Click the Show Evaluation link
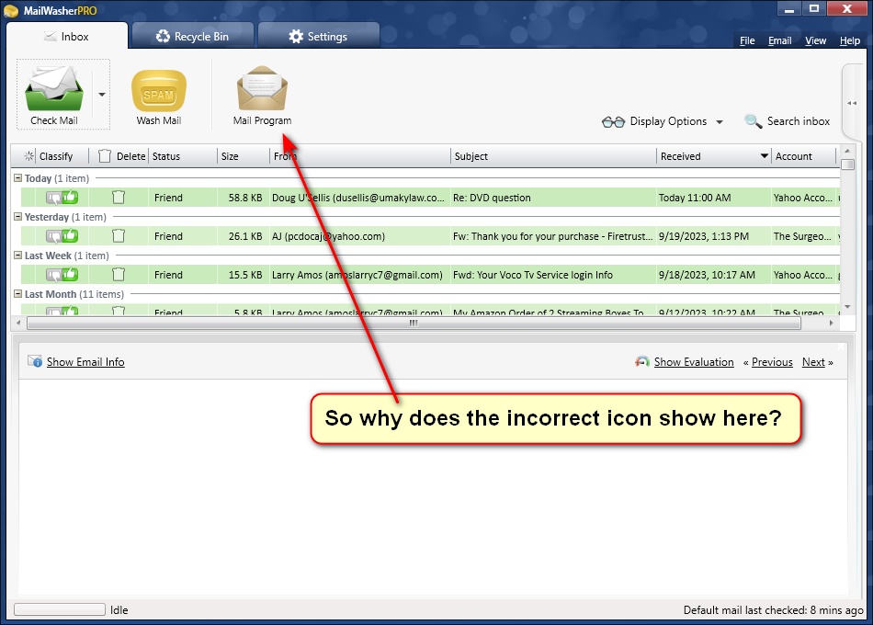This screenshot has height=625, width=873. (694, 362)
